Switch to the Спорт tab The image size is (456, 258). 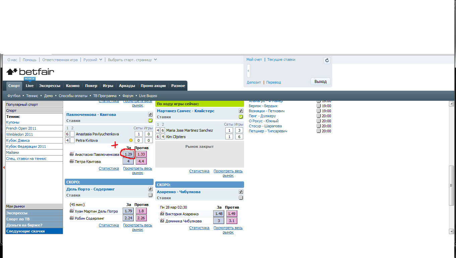pos(14,86)
